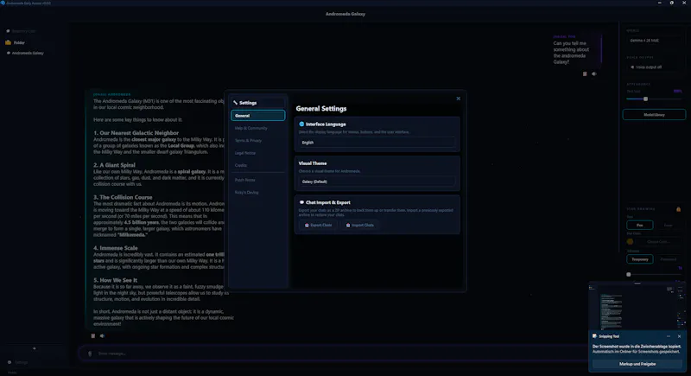Toggle the Voice output off control
Image resolution: width=691 pixels, height=376 pixels.
coord(654,67)
